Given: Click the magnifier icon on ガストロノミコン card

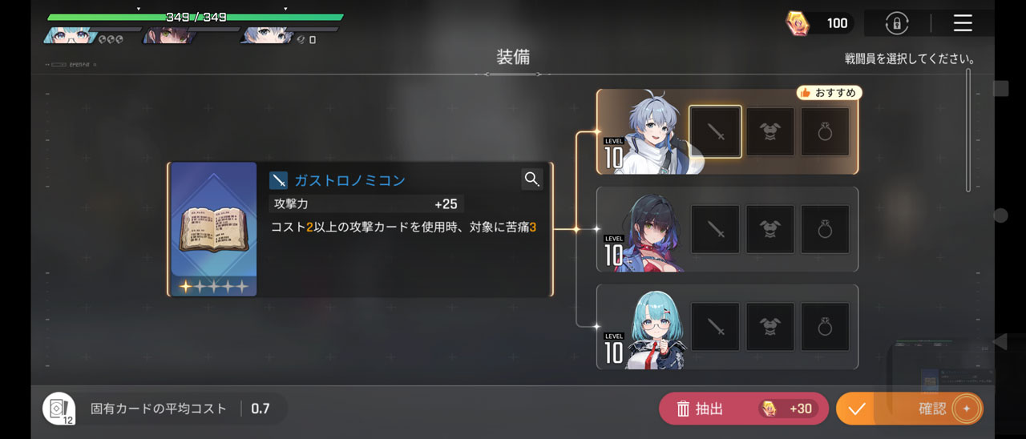Looking at the screenshot, I should [x=532, y=179].
